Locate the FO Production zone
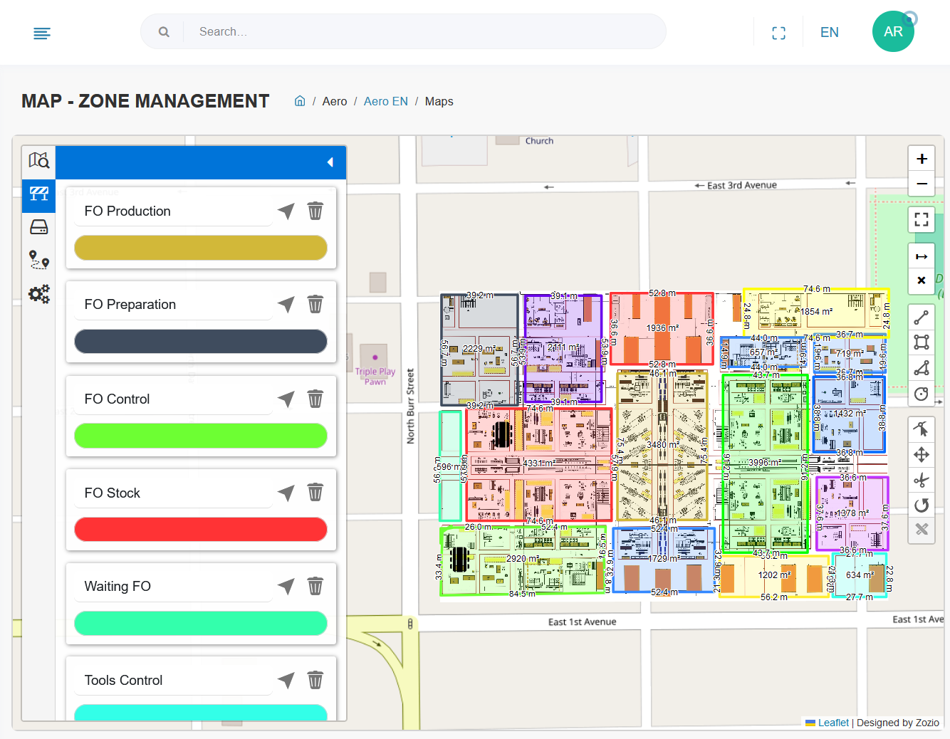Viewport: 950px width, 739px height. pos(286,211)
